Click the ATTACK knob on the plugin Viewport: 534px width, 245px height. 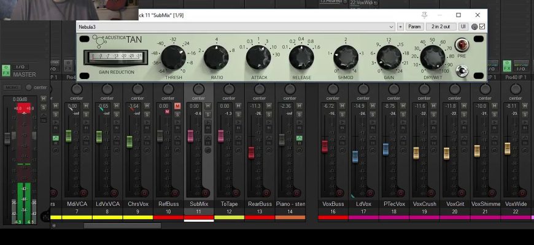[x=258, y=58]
